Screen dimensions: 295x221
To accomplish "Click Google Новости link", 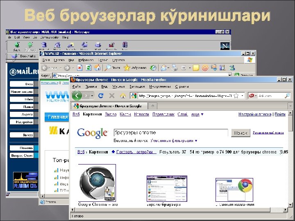I will [141, 114].
